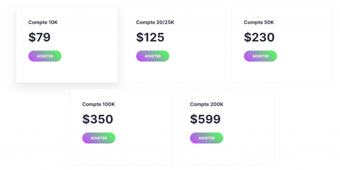Click the "Compte 50K" heading

259,22
